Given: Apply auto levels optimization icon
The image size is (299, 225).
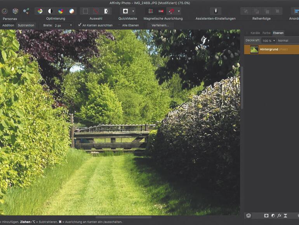Looking at the screenshot, I should point(40,11).
